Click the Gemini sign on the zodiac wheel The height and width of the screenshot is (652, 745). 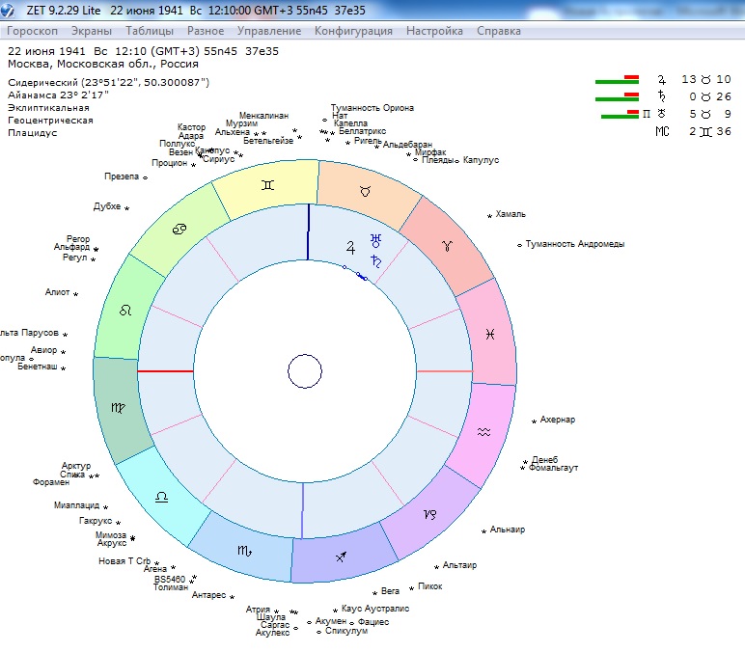[x=267, y=183]
